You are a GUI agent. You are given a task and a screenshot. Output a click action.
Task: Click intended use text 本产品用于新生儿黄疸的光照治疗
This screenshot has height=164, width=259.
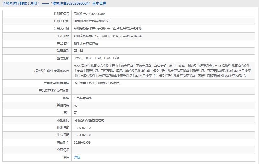tap(98, 83)
